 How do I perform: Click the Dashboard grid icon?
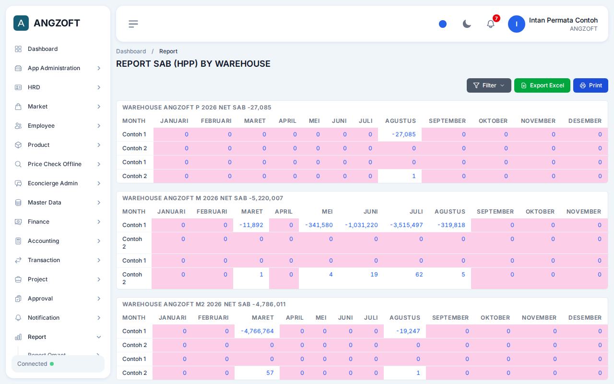tap(18, 49)
